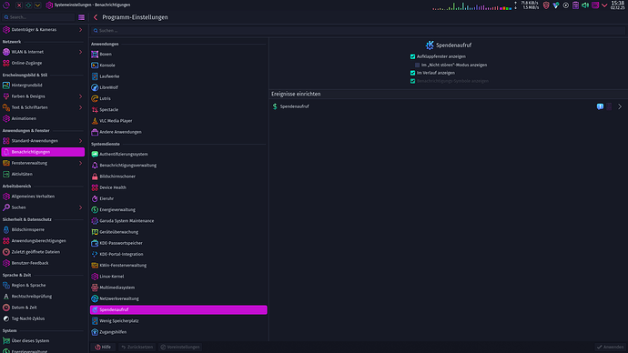Image resolution: width=628 pixels, height=353 pixels.
Task: Open Hintergrundbild settings page
Action: point(43,86)
